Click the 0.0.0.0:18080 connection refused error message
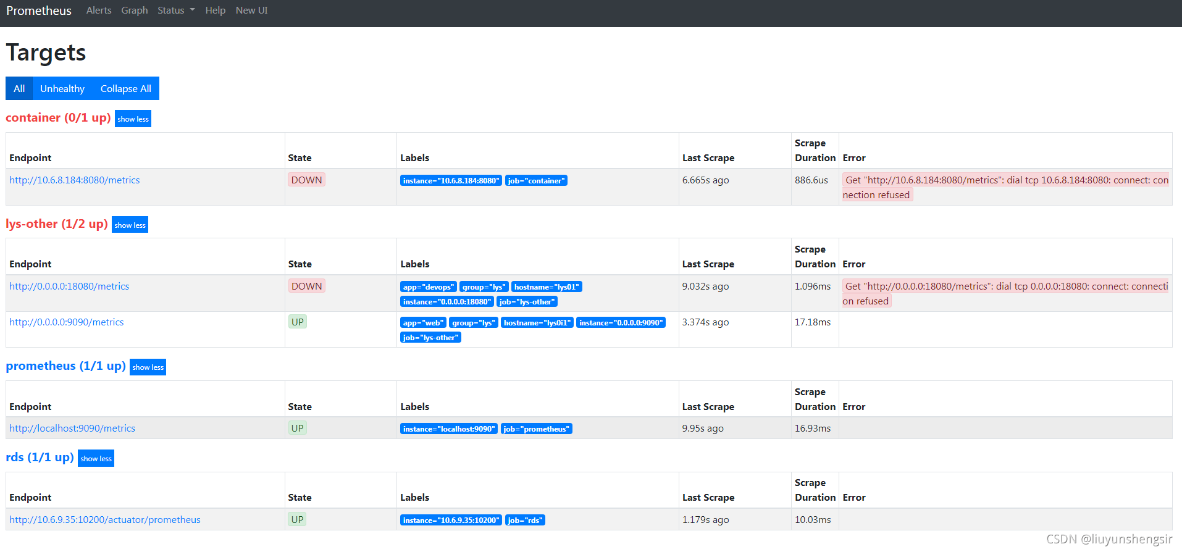The width and height of the screenshot is (1182, 552). coord(1005,293)
